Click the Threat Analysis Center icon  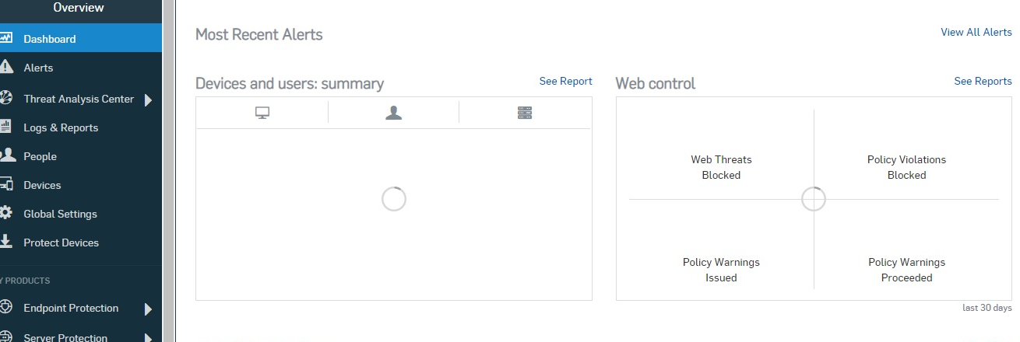tap(6, 98)
